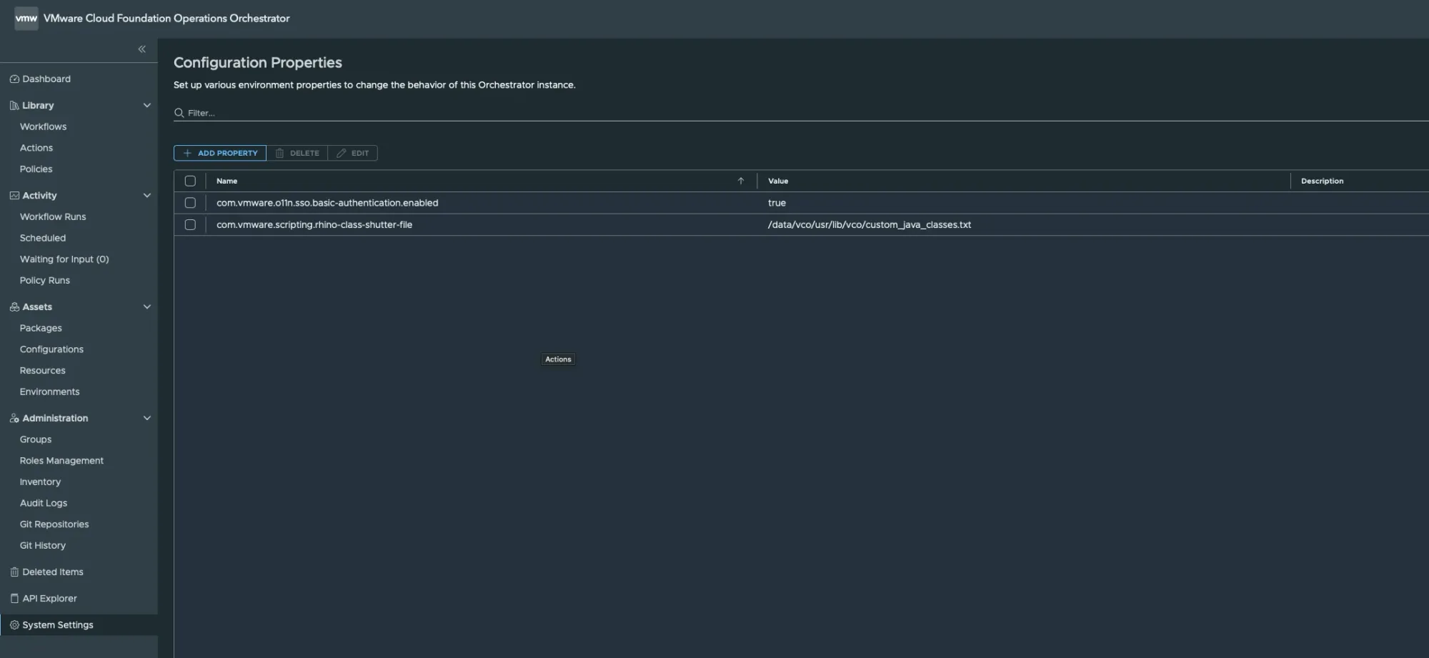Select com.vmware.o11n.sso.basic-authentication.enabled name cell
The image size is (1429, 658).
coord(327,204)
